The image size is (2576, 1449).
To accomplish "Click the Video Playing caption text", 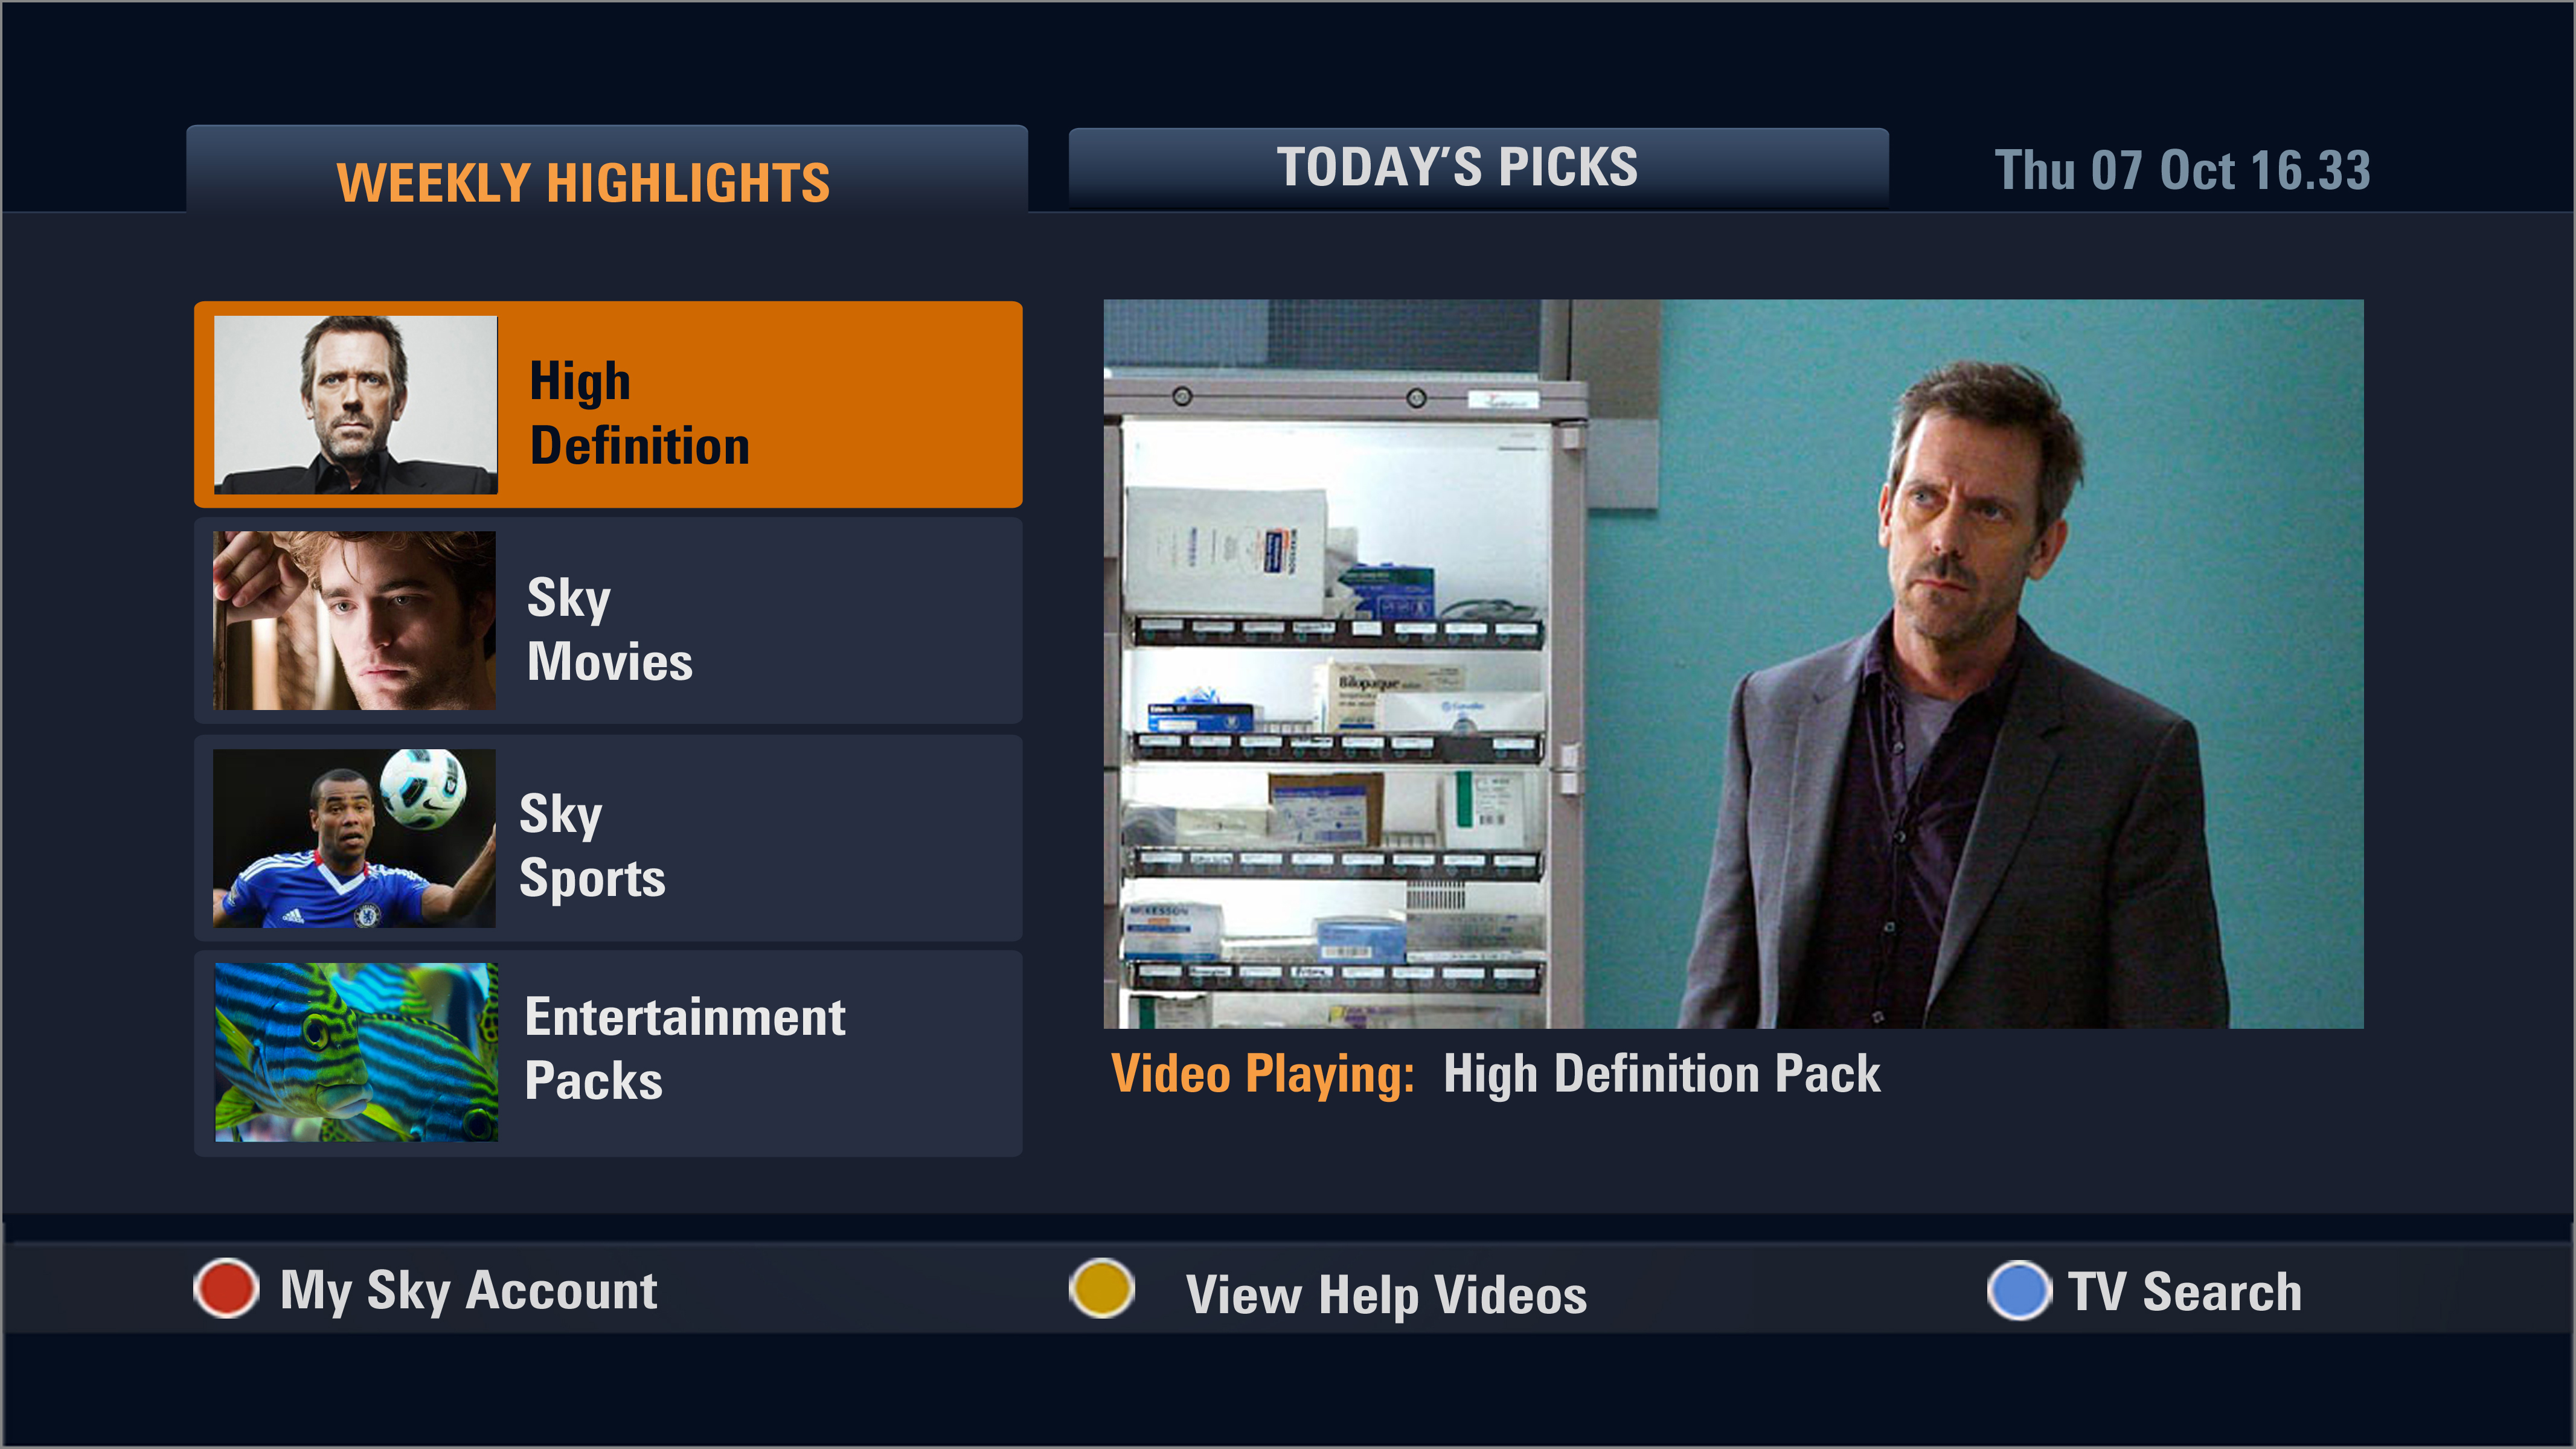I will (x=1262, y=1074).
